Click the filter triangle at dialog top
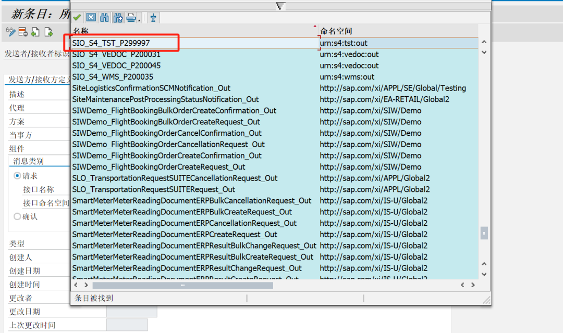 [x=280, y=6]
